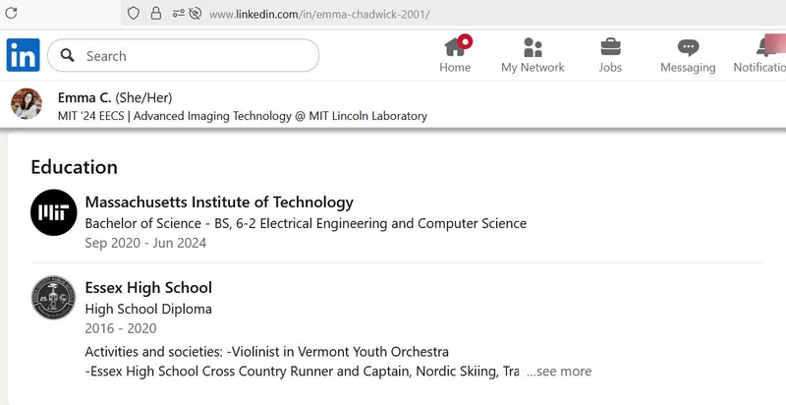The image size is (786, 405).
Task: Open Emma C. profile photo
Action: [x=27, y=104]
